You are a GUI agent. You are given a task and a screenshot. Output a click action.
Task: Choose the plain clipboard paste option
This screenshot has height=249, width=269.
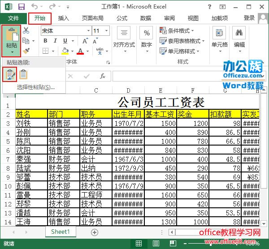click(23, 74)
